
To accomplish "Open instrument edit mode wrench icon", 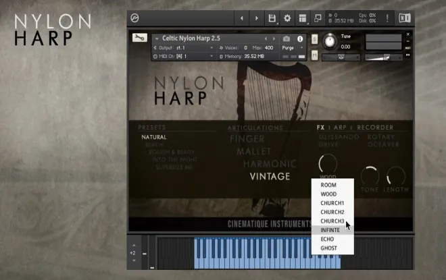I will (x=139, y=38).
